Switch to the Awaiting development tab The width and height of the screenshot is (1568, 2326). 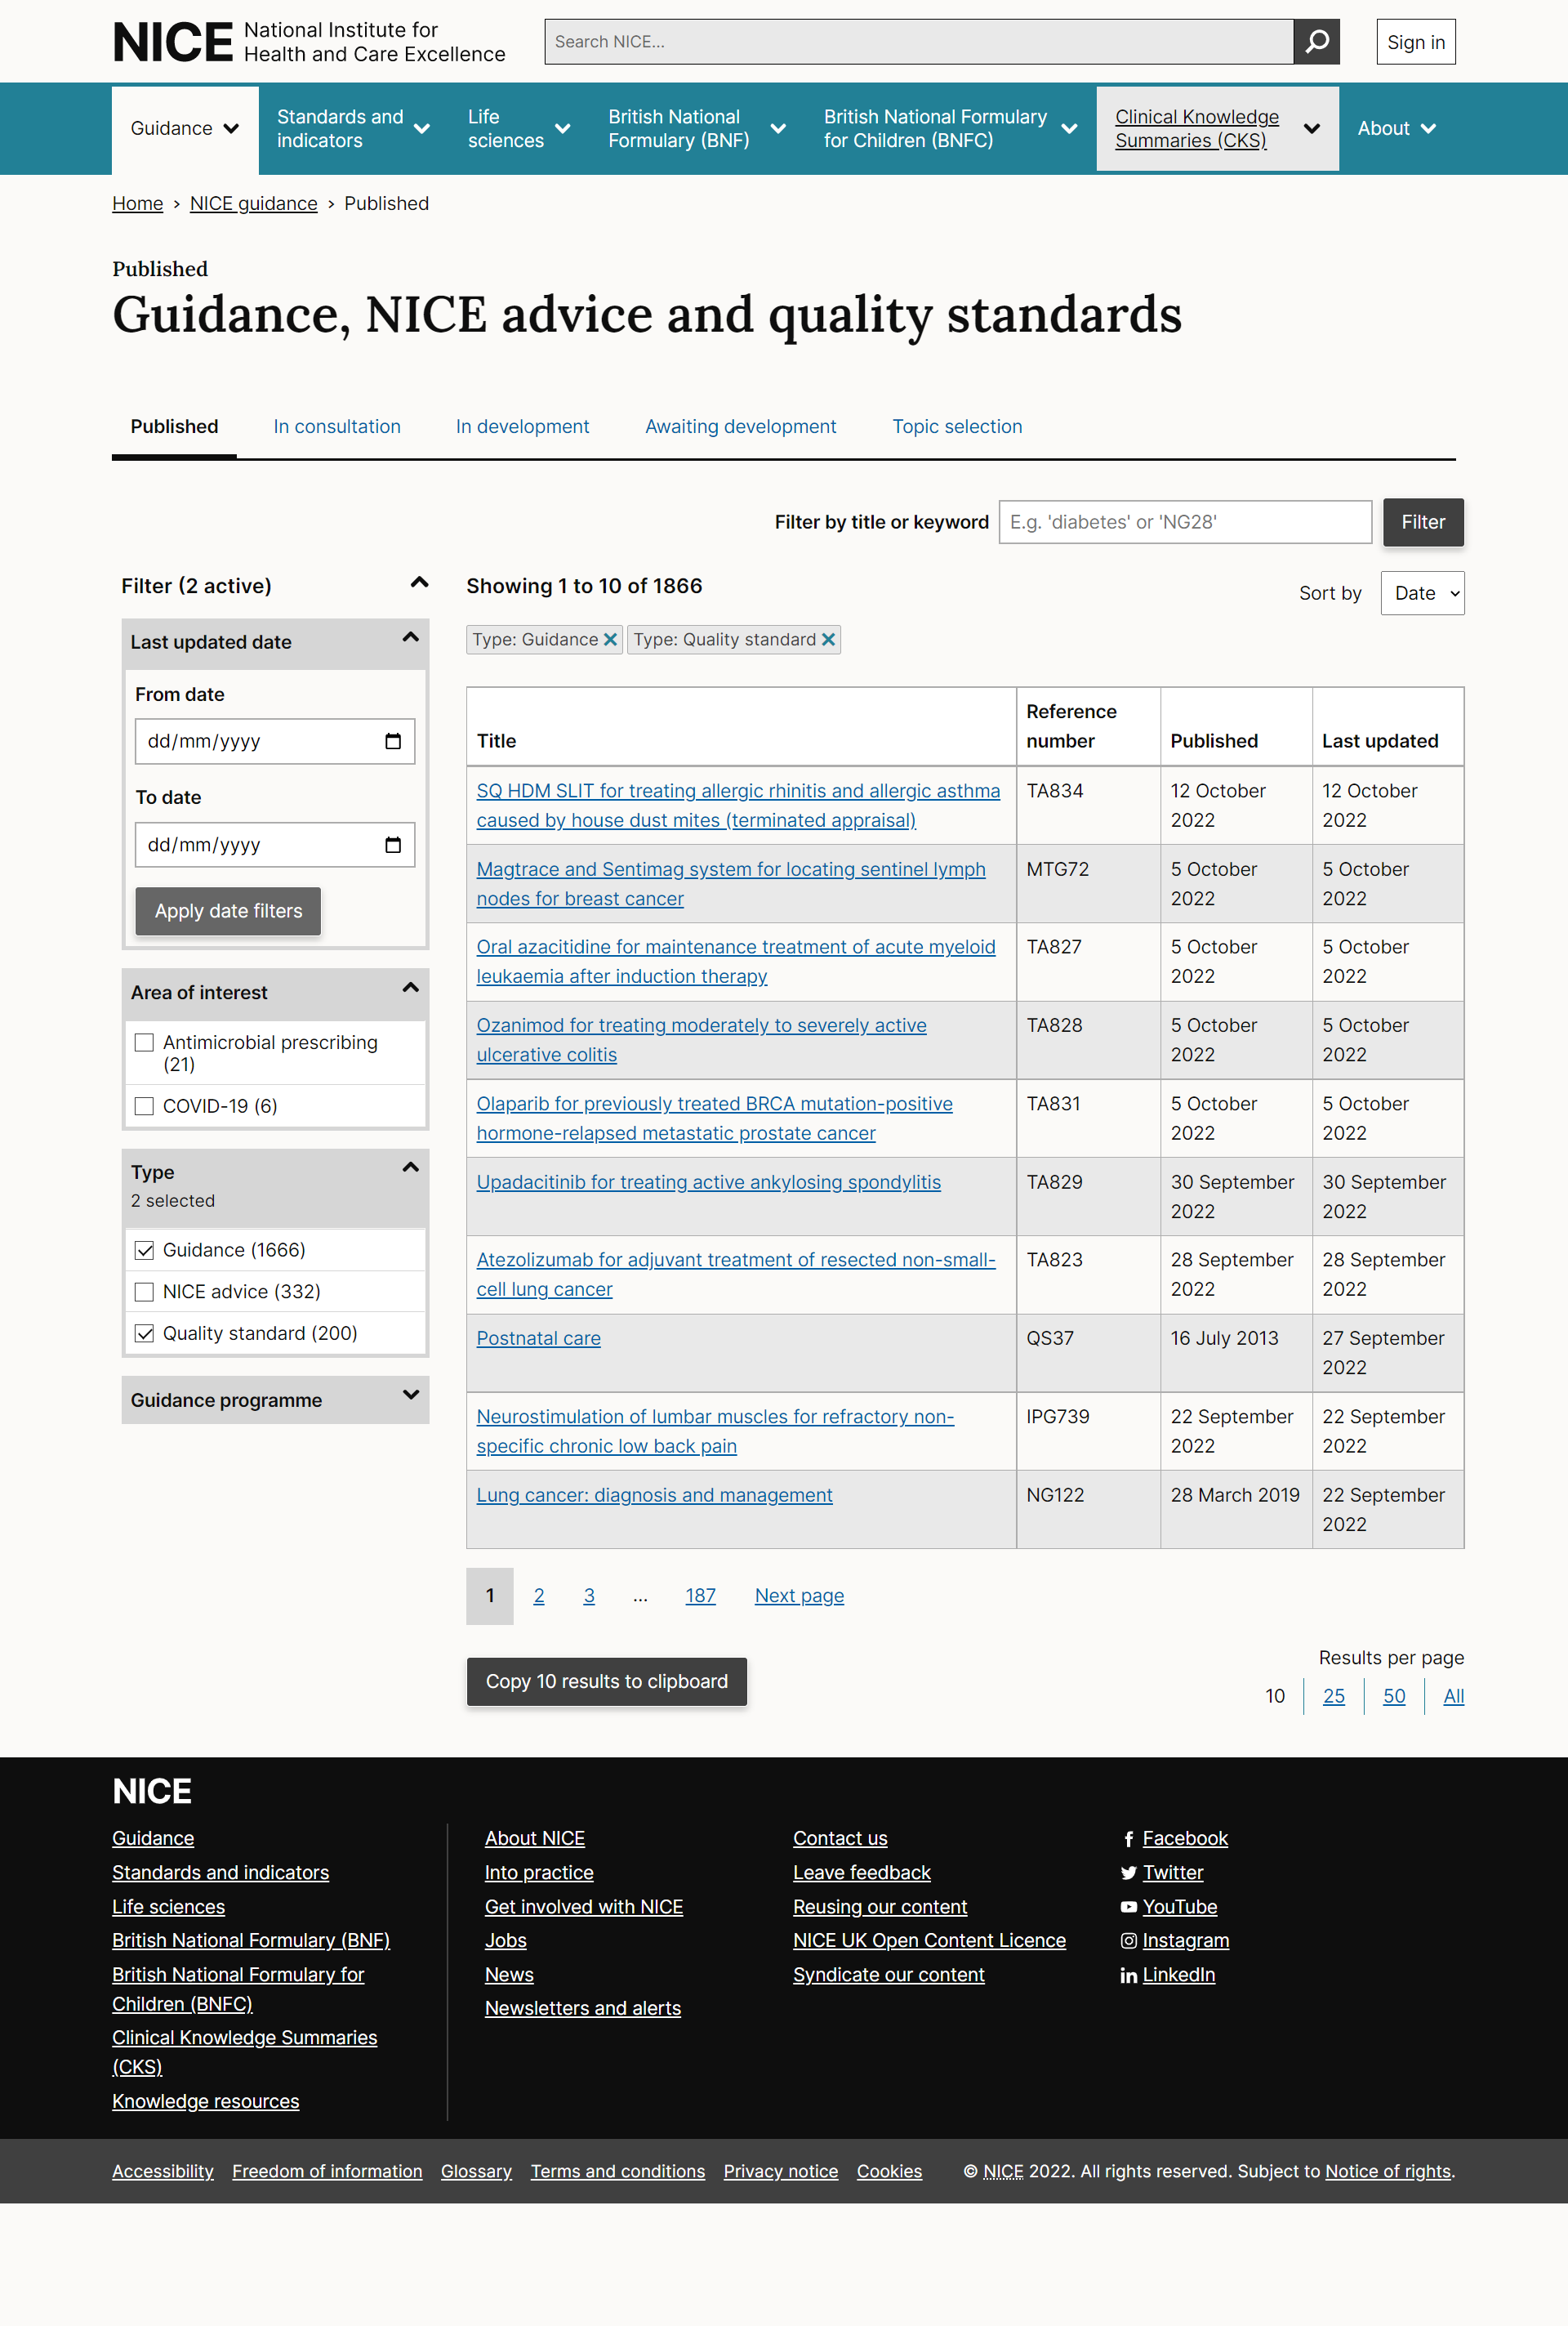click(740, 427)
